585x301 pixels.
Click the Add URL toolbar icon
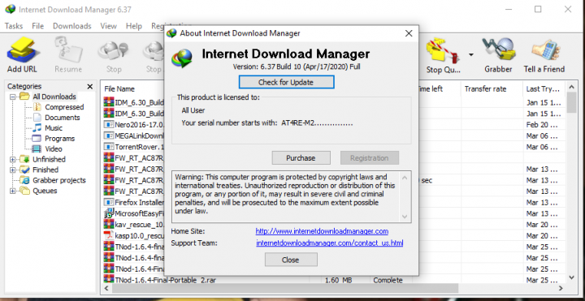22,54
